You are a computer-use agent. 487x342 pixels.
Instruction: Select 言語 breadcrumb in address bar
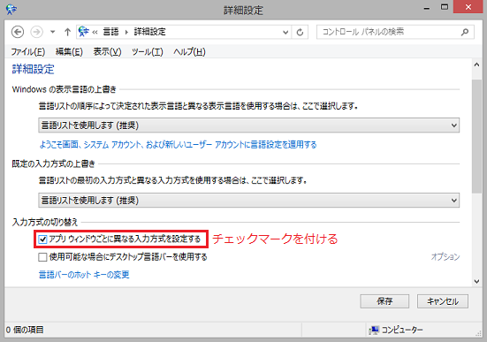[x=110, y=32]
